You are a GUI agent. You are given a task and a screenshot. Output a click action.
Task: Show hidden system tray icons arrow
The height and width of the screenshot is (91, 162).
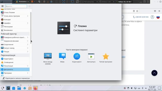click(x=146, y=88)
